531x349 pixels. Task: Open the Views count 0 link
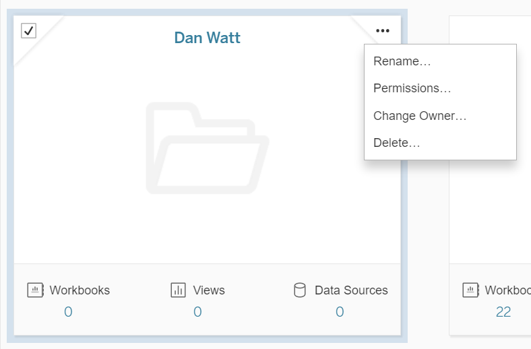tap(197, 312)
